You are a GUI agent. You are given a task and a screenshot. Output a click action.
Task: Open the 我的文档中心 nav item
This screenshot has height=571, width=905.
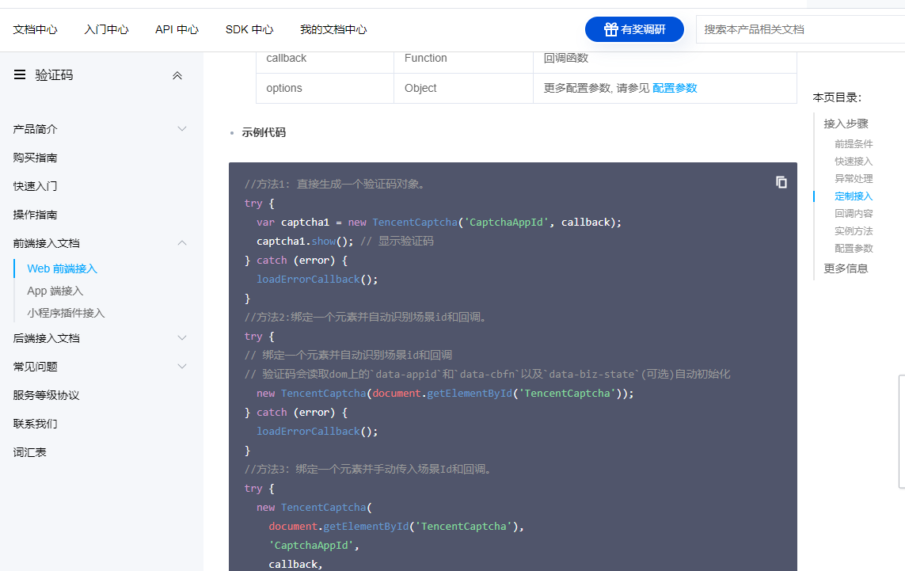333,29
